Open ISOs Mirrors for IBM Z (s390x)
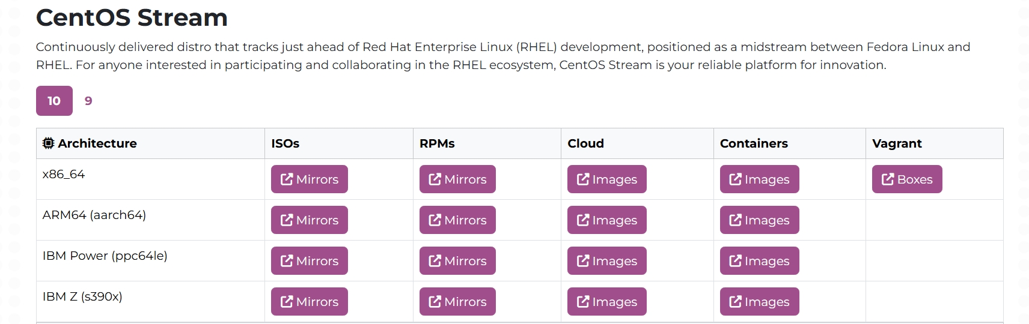The width and height of the screenshot is (1029, 324). 309,302
